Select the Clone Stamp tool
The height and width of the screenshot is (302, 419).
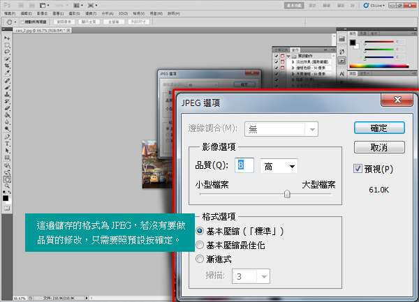tap(7, 94)
